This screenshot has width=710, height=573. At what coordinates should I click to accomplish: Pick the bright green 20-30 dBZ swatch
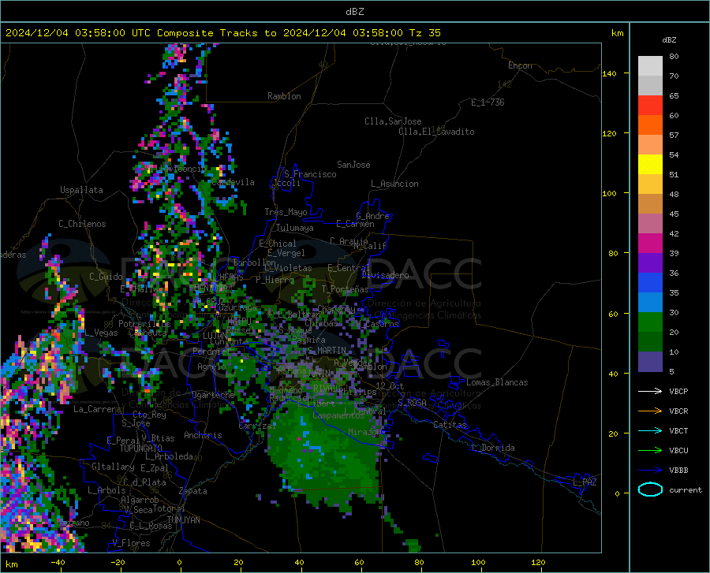650,322
